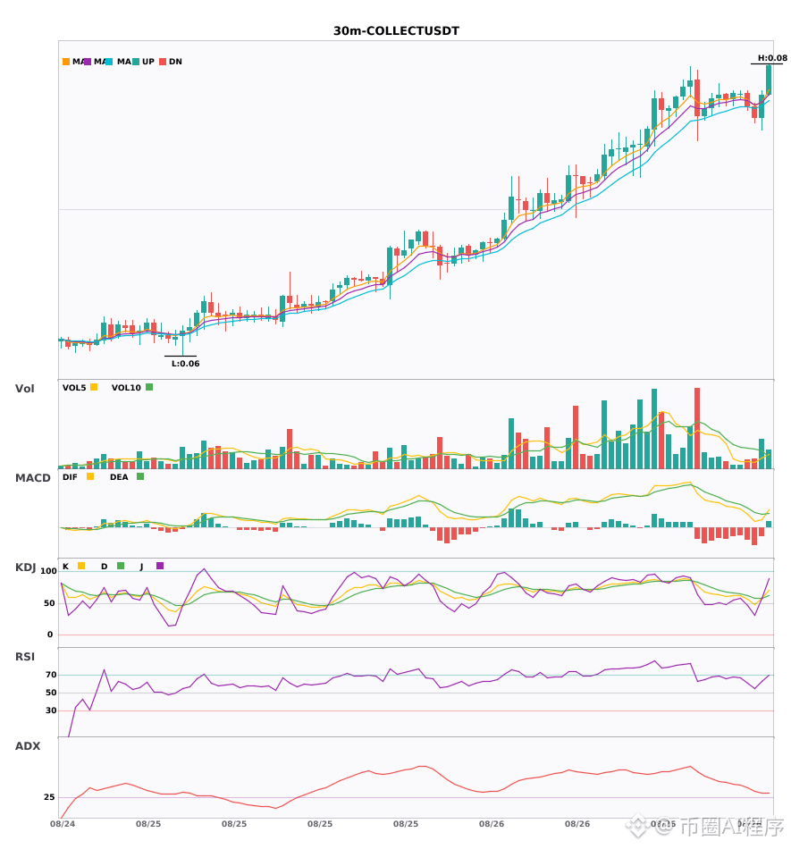Click the tallest red volume bar
791x849 pixels.
(697, 428)
